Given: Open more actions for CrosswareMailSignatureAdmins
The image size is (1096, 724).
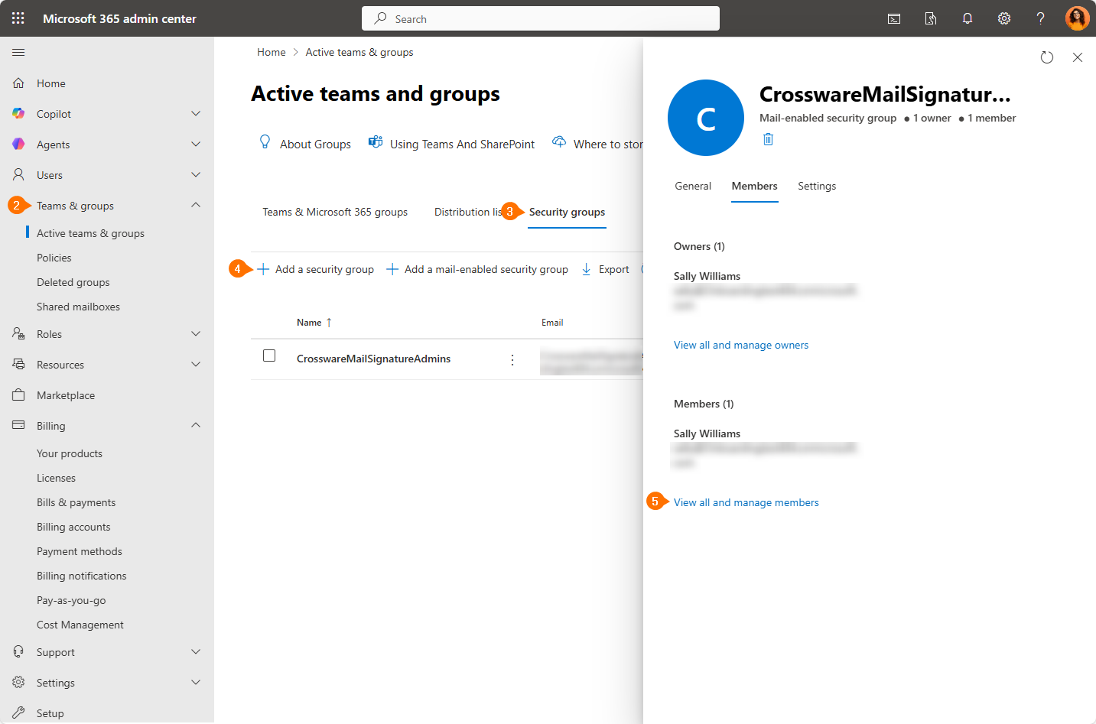Looking at the screenshot, I should pos(512,359).
